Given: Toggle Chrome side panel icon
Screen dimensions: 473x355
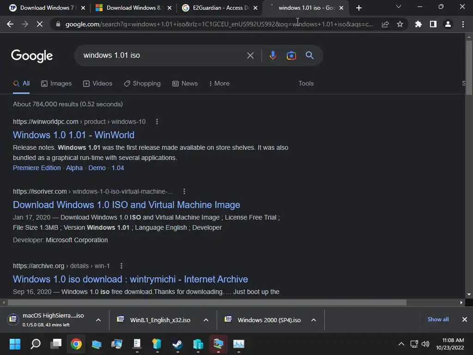Looking at the screenshot, I should (433, 24).
